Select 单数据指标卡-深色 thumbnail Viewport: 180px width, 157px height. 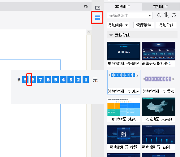(124, 51)
